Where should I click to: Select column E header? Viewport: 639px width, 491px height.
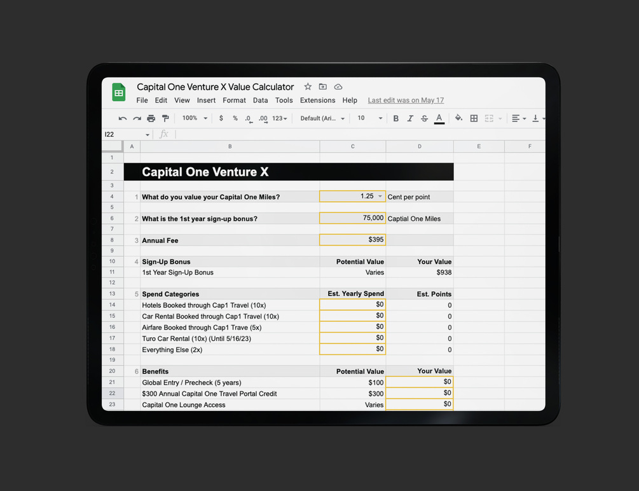coord(479,146)
